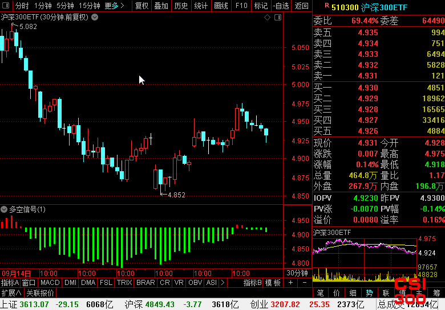Click the diamond marker icon above the chart
This screenshot has width=445, height=310.
(x=267, y=18)
